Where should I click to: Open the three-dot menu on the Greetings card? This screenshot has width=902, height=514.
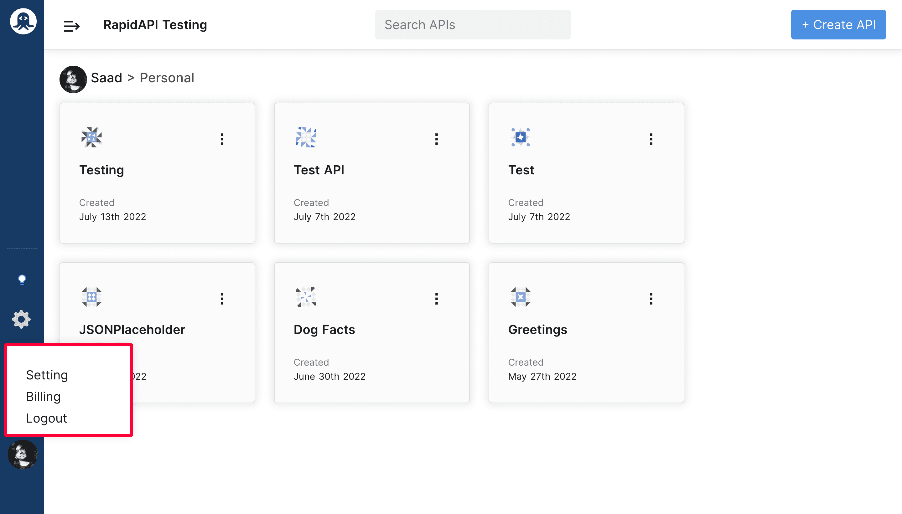[x=651, y=299]
